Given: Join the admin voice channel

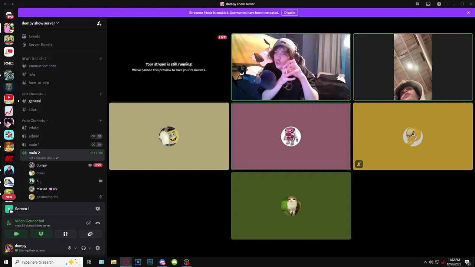Looking at the screenshot, I should pos(62,136).
